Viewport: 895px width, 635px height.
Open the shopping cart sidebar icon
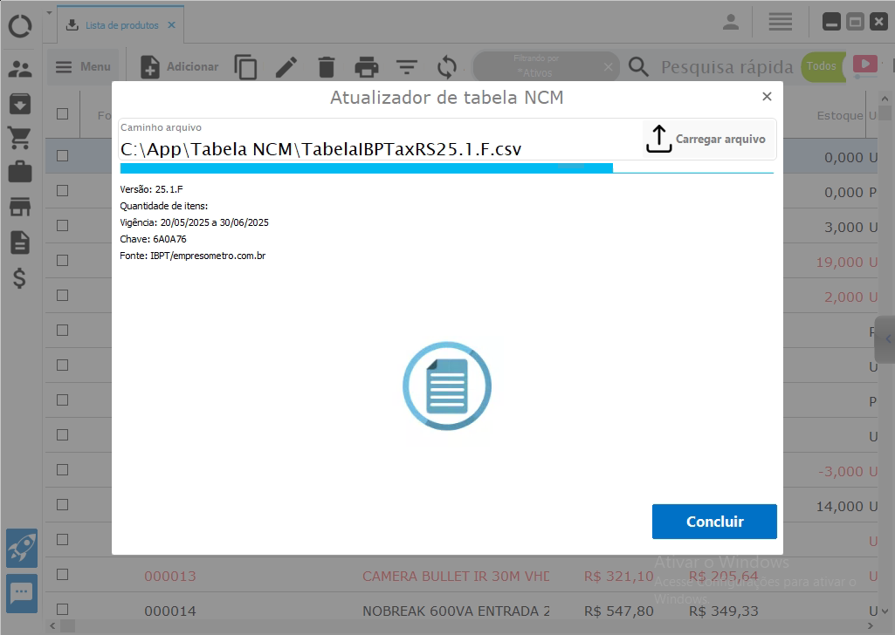click(19, 138)
